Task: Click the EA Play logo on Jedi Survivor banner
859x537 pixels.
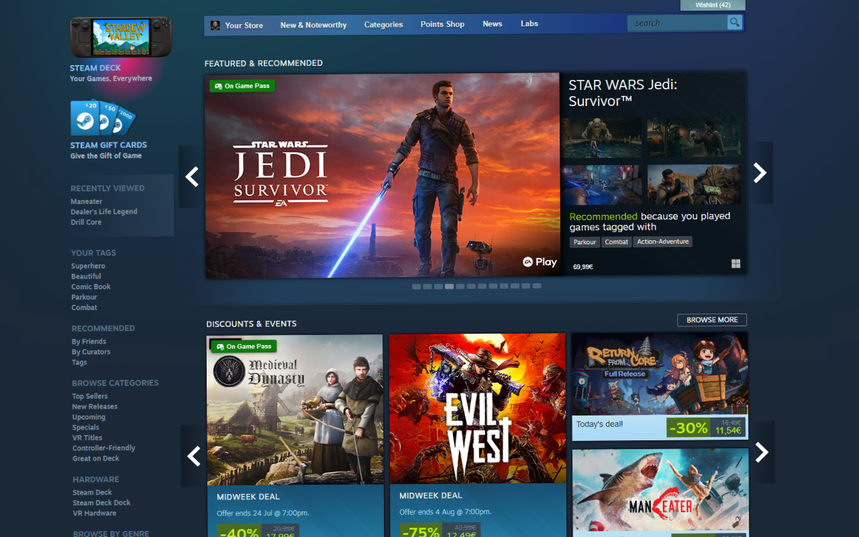Action: coord(539,262)
